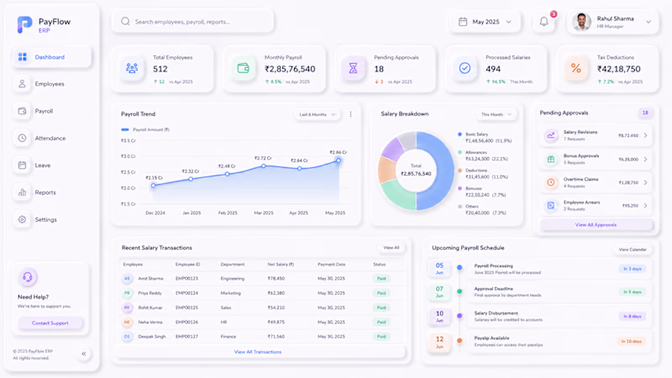Click the headset support icon

tap(28, 277)
